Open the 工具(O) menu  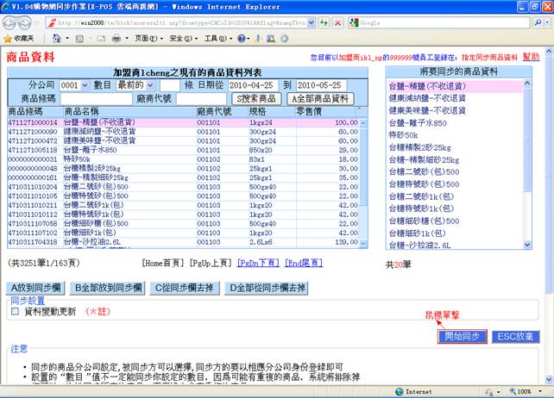point(215,39)
